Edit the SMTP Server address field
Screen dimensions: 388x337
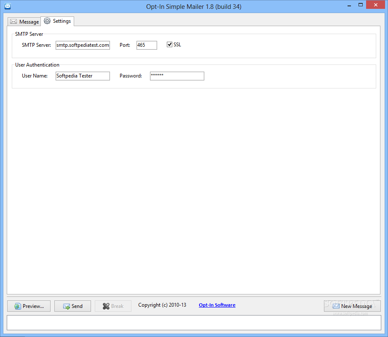(83, 45)
